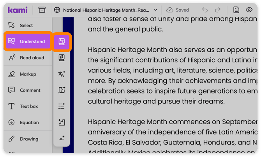Click paragraph text 'and the general public.'
Screen dimensions: 261x157
click(125, 29)
